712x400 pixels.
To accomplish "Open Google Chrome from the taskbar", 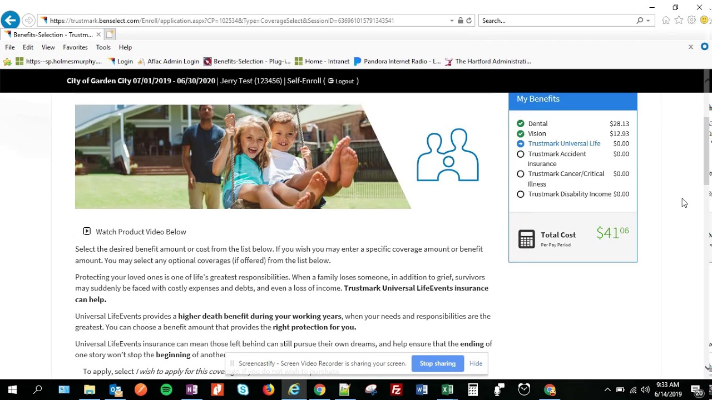I will click(319, 390).
